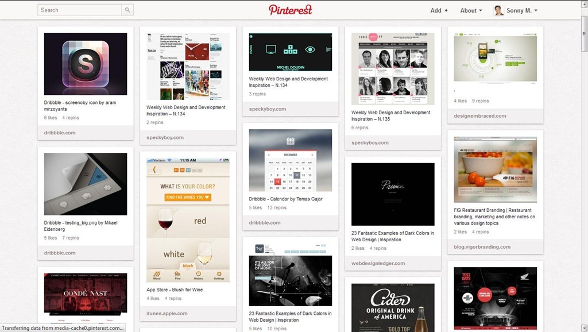This screenshot has width=588, height=332.
Task: Click the '7 repins' count
Action: point(71,238)
